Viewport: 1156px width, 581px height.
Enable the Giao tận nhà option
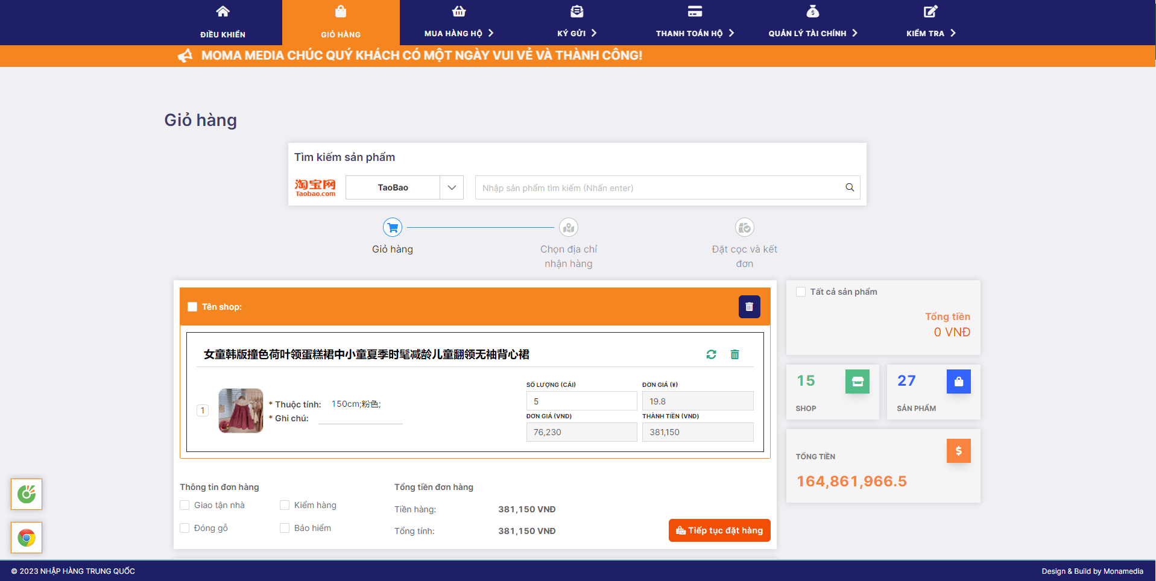pyautogui.click(x=185, y=505)
